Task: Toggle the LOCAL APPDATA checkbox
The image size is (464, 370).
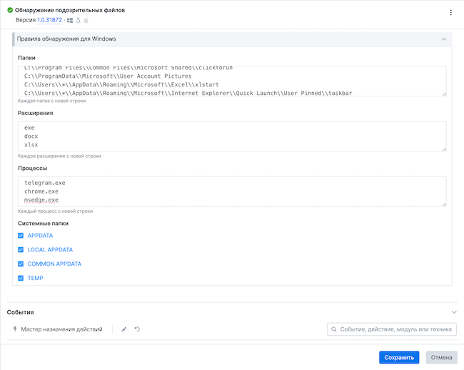Action: 21,250
